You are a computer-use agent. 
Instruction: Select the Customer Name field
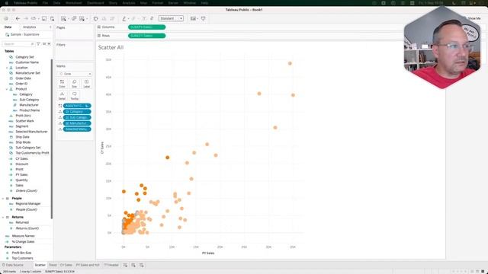(27, 62)
